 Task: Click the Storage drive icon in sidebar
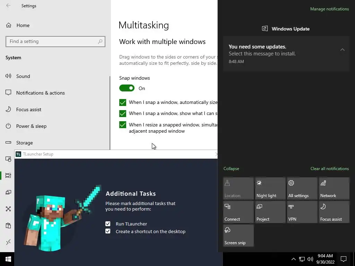coord(8,142)
